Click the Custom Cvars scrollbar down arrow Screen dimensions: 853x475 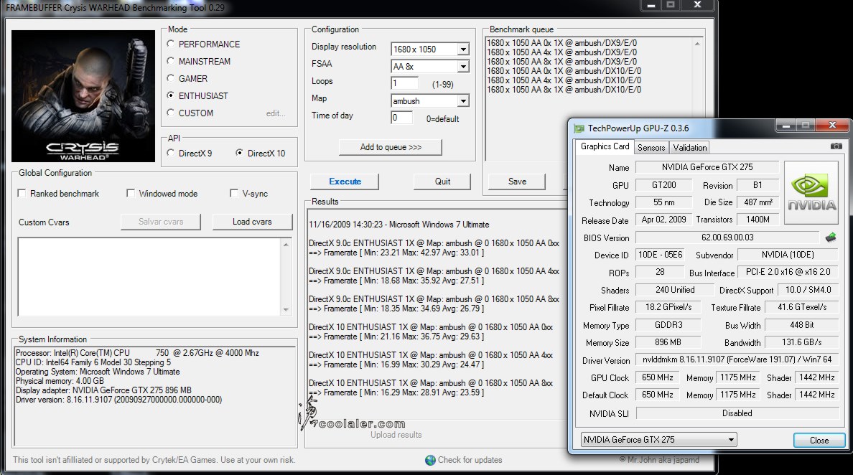pyautogui.click(x=286, y=310)
